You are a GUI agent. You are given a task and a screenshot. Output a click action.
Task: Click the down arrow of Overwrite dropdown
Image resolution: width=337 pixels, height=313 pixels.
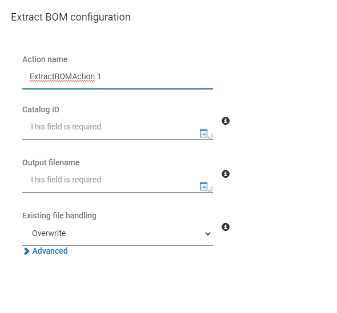pyautogui.click(x=207, y=234)
